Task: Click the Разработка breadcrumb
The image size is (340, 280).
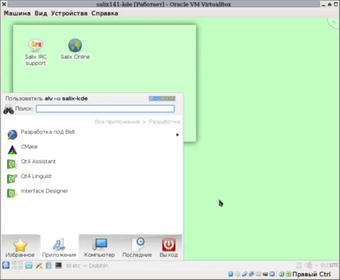Action: click(x=165, y=122)
